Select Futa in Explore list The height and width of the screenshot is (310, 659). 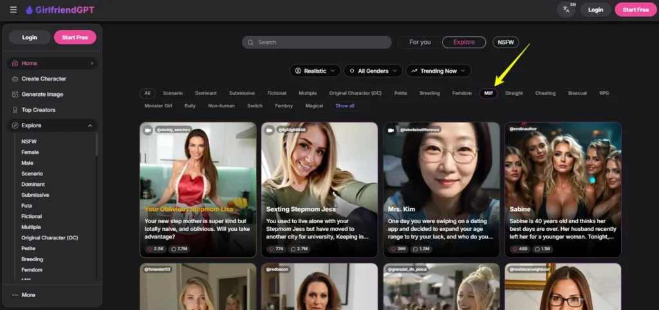(26, 206)
